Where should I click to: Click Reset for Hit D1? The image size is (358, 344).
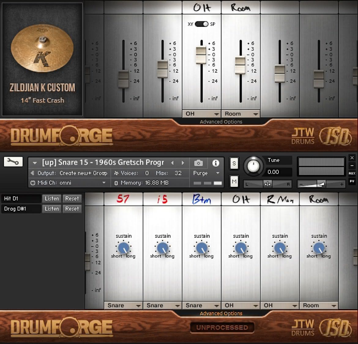pyautogui.click(x=72, y=199)
